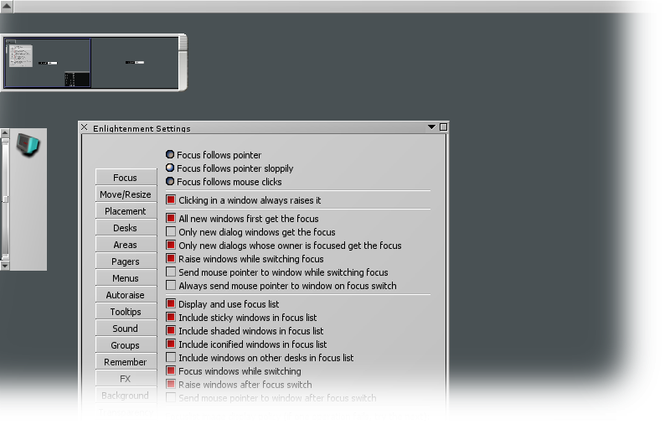Select the Autoraise settings tab
The width and height of the screenshot is (670, 440).
[x=126, y=295]
